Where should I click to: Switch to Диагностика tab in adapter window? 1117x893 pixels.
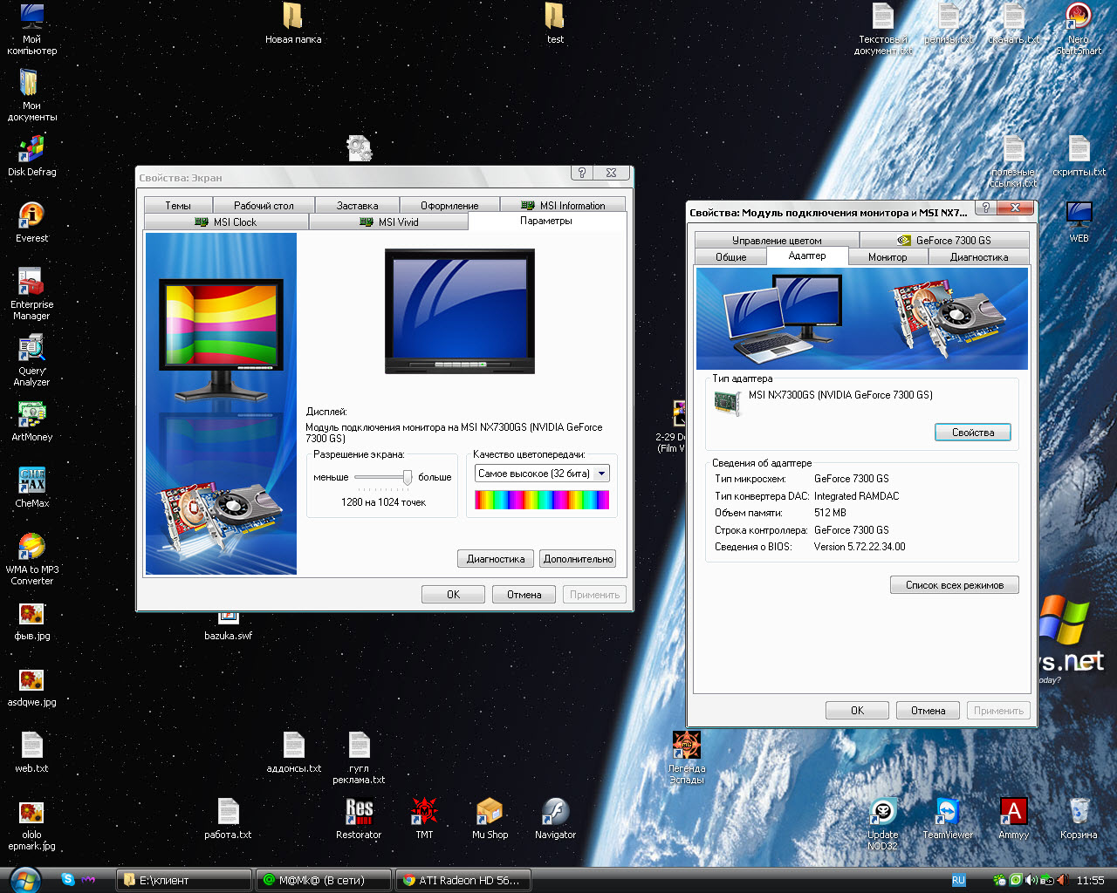pos(978,256)
